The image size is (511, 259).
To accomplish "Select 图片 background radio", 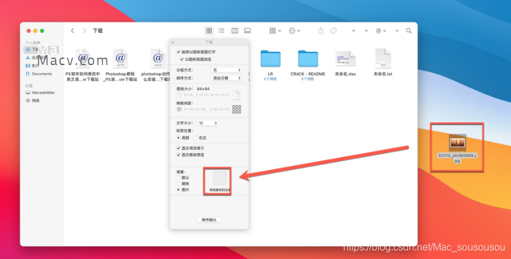I will pos(178,190).
